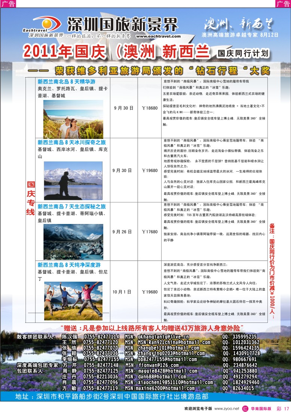Viewport: 291px width, 412px height.
Task: Select the 新西兰南岛8天纯净深度游 route title
Action: (x=69, y=264)
